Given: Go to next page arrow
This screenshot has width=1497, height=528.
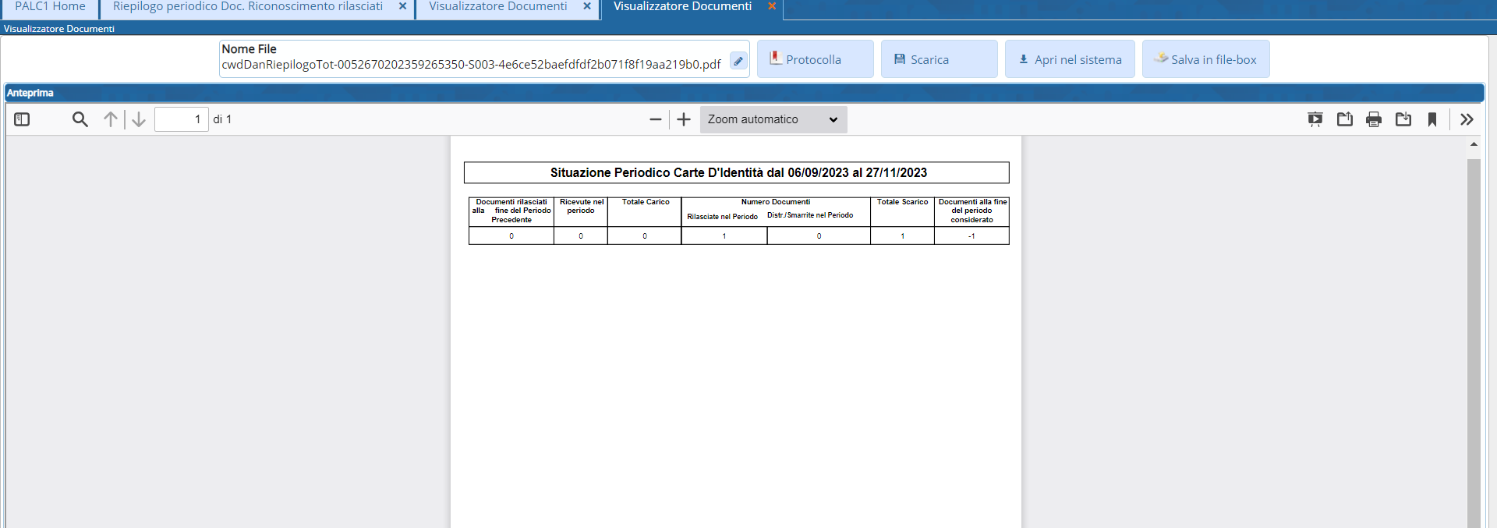Looking at the screenshot, I should point(139,119).
